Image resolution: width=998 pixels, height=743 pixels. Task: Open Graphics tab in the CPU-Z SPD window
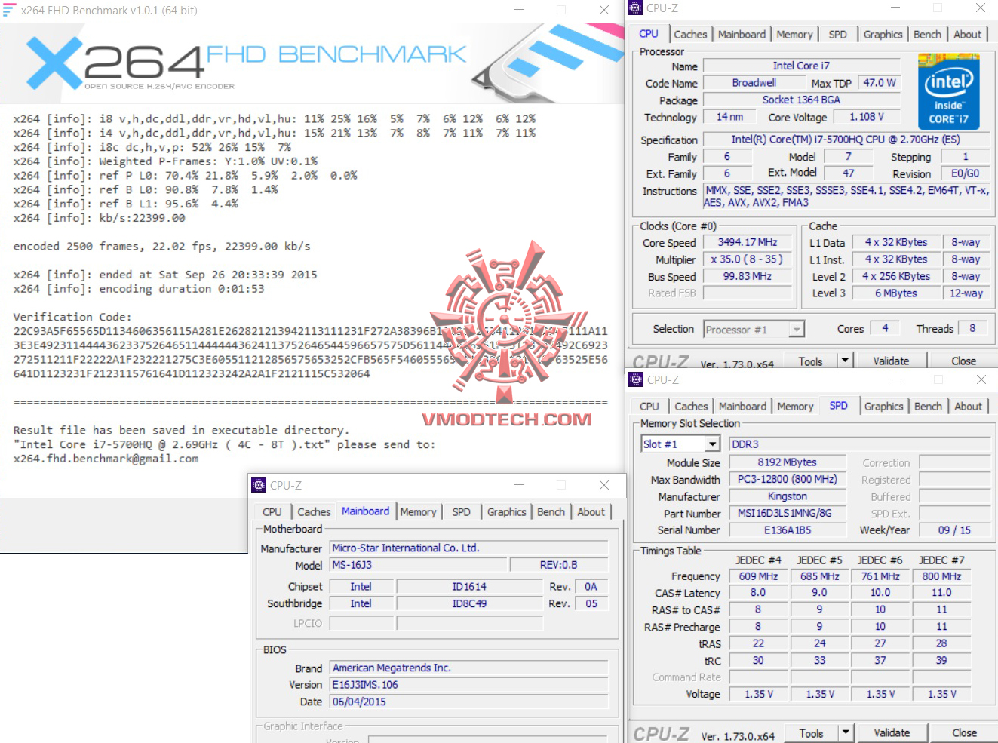[883, 407]
